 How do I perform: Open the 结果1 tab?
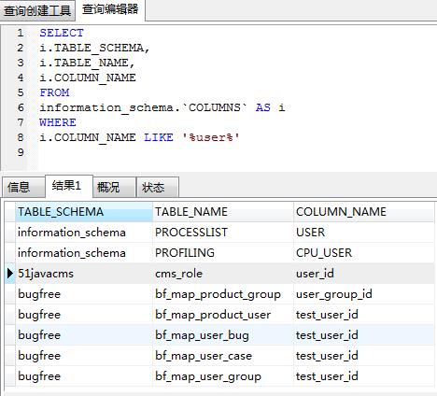(69, 186)
